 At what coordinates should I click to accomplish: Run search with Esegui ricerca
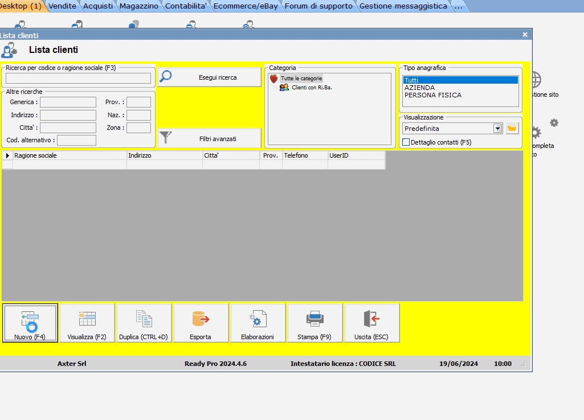(x=209, y=77)
